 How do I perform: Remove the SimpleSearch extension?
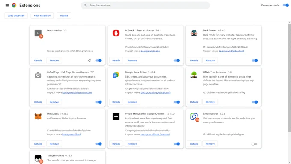210,144
